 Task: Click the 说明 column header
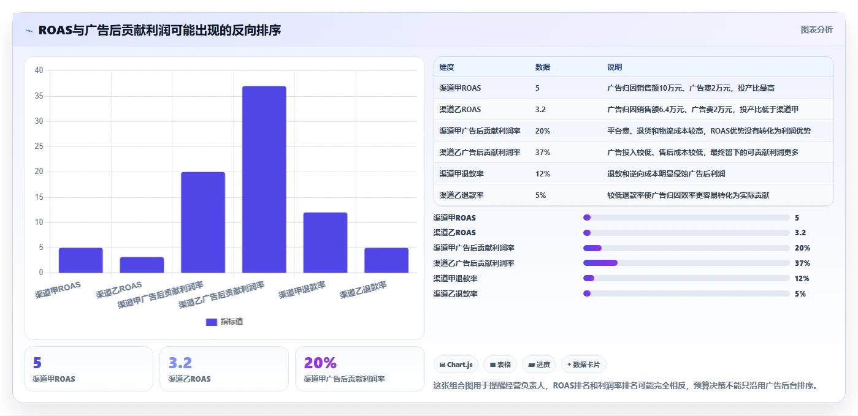coord(615,67)
